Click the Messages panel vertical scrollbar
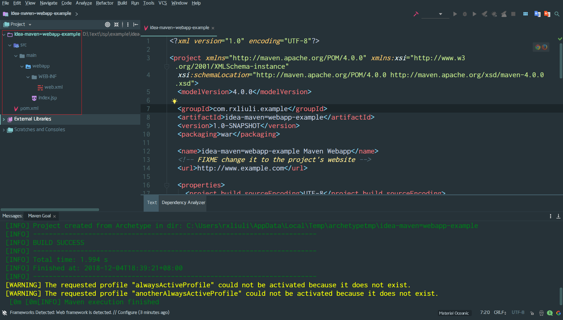Screen dimensions: 563x320 pyautogui.click(x=561, y=297)
